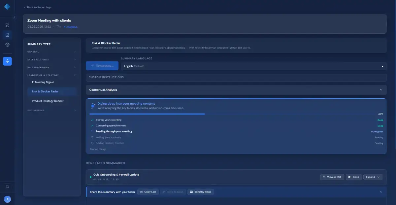The height and width of the screenshot is (205, 396).
Task: Click the circle beside Writing your summary
Action: pyautogui.click(x=92, y=137)
